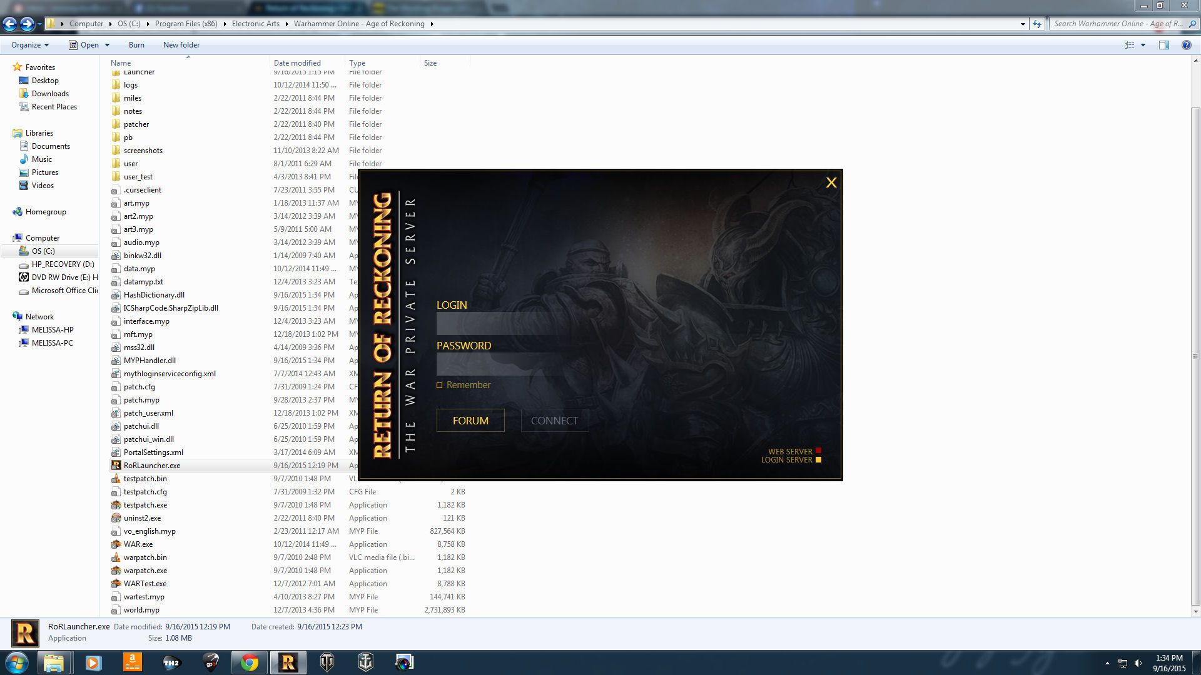Open Pictures library
The height and width of the screenshot is (675, 1201).
point(44,172)
